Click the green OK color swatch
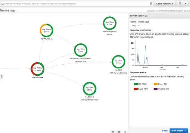Image resolution: width=190 pixels, height=133 pixels. pos(136,84)
